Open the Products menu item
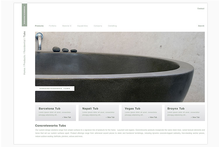The height and width of the screenshot is (147, 219). click(x=39, y=26)
